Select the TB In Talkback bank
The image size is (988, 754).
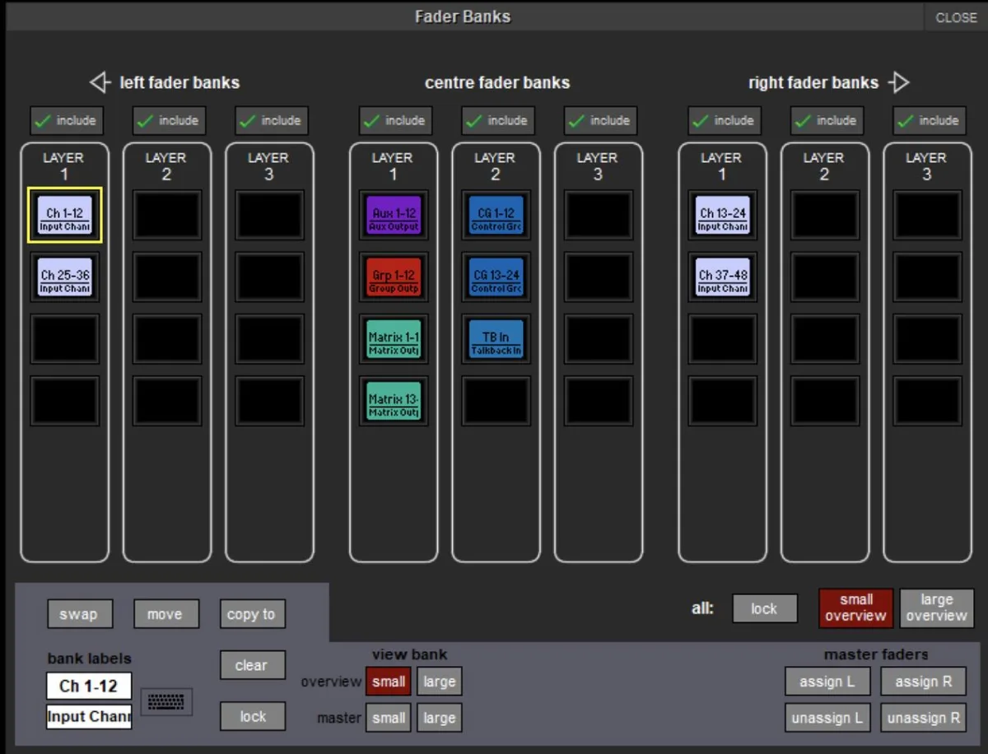tap(496, 339)
